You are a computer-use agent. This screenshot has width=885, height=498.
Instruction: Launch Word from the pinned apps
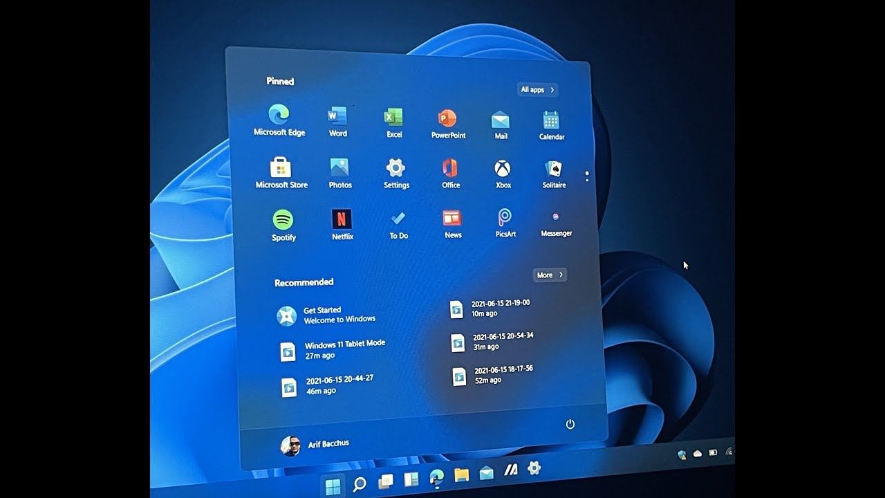point(337,122)
